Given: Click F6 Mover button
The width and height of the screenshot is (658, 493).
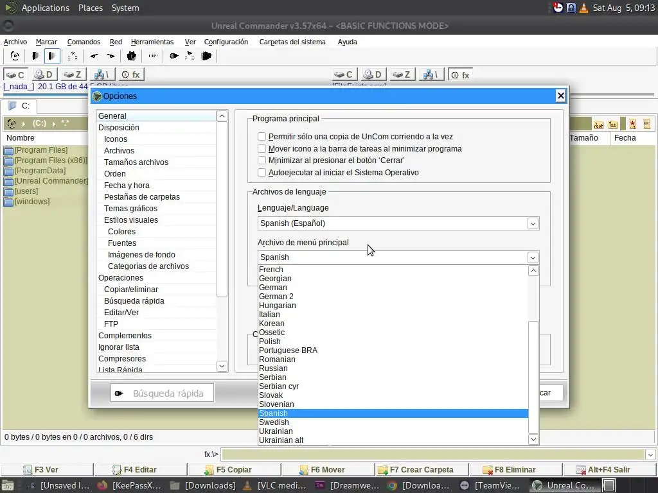Looking at the screenshot, I should [x=328, y=469].
